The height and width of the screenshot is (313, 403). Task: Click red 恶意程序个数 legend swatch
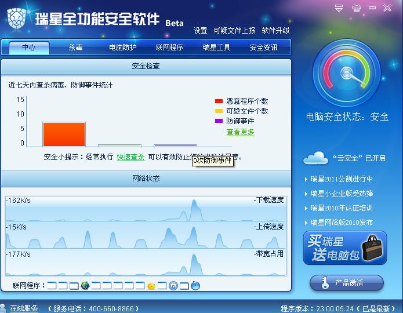tap(219, 101)
